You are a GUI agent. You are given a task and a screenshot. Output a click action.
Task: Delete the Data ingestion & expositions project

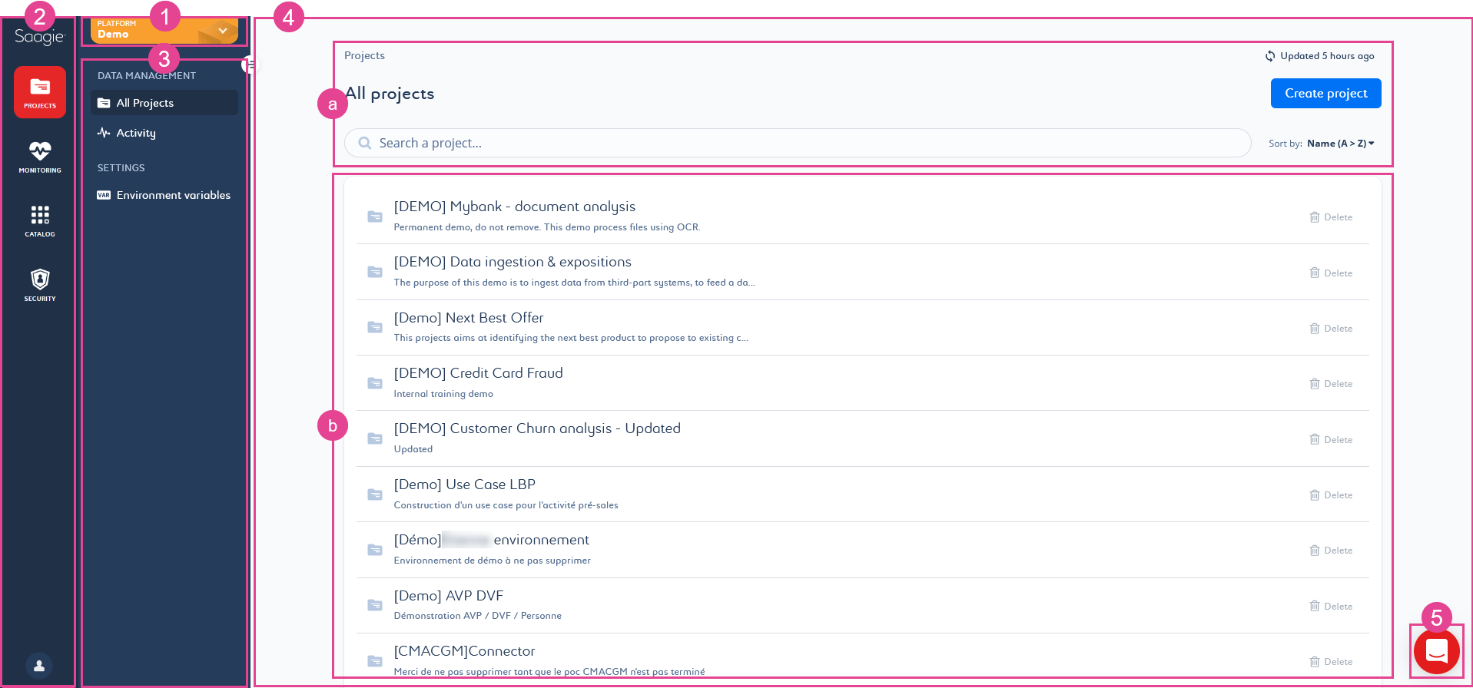(x=1331, y=273)
